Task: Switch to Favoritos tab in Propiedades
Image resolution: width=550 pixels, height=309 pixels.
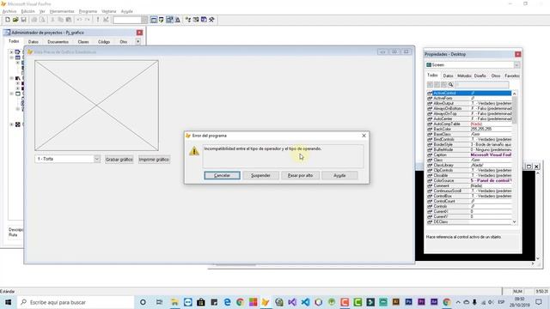Action: tap(511, 76)
